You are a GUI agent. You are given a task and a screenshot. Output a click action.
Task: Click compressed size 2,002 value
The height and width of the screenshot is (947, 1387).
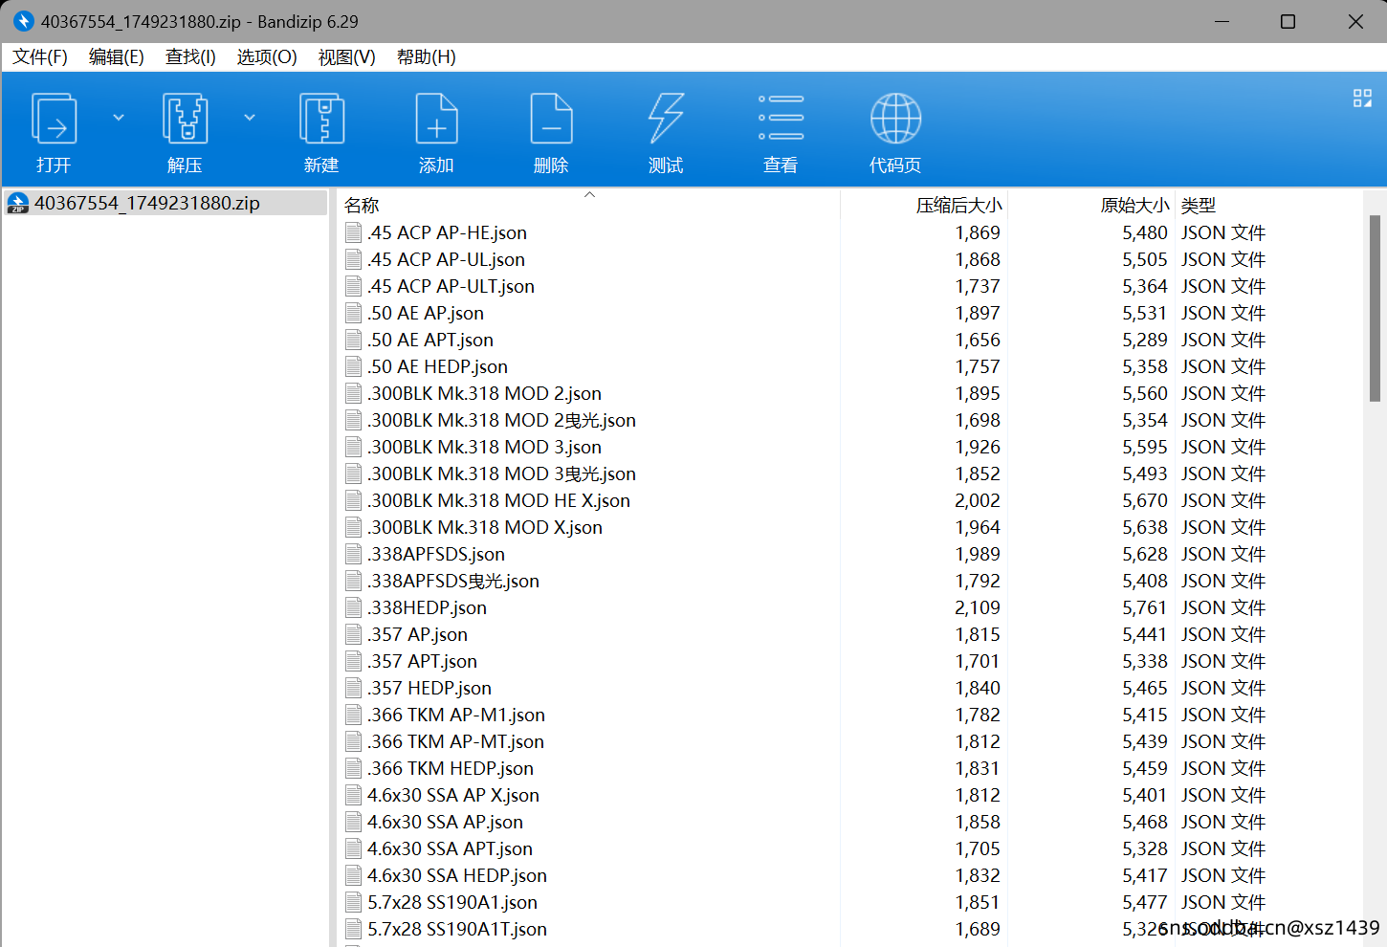point(978,500)
